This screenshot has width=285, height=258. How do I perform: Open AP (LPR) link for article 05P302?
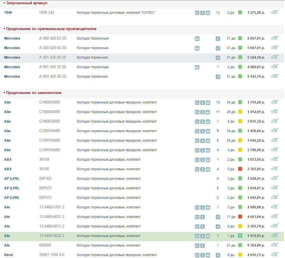click(12, 179)
